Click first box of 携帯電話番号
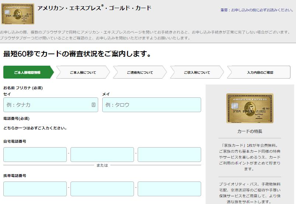The width and height of the screenshot is (296, 204). 35,189
